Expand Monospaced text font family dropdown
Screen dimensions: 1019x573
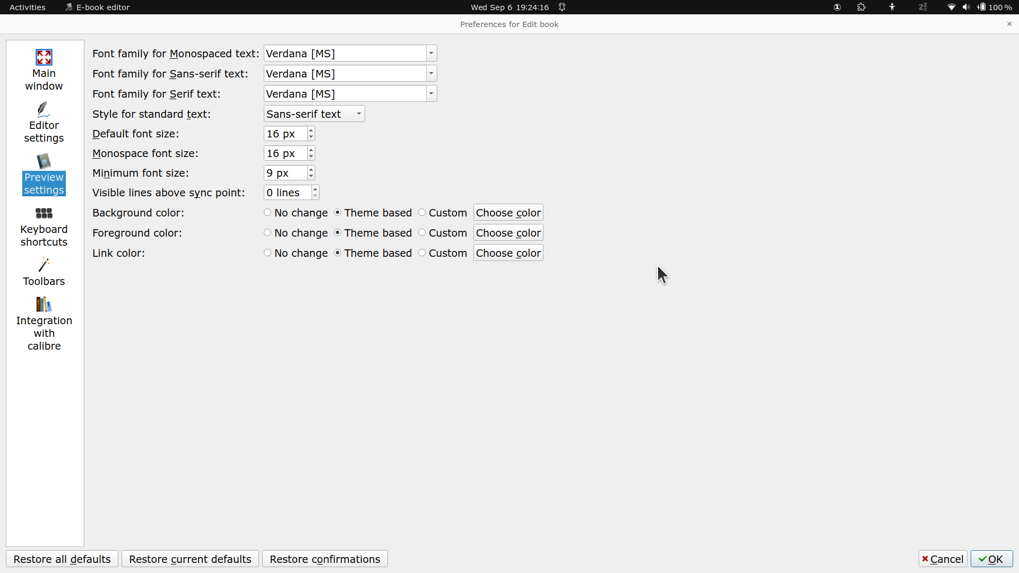431,54
